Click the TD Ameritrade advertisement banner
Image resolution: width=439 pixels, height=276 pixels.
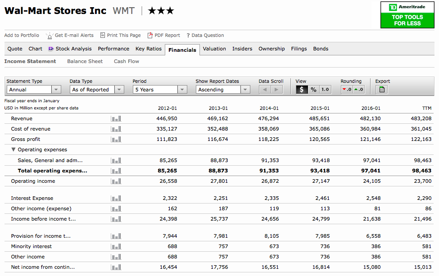tap(407, 15)
